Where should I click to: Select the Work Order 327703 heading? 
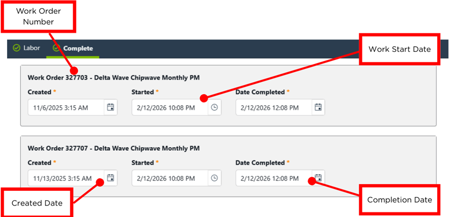pyautogui.click(x=114, y=78)
